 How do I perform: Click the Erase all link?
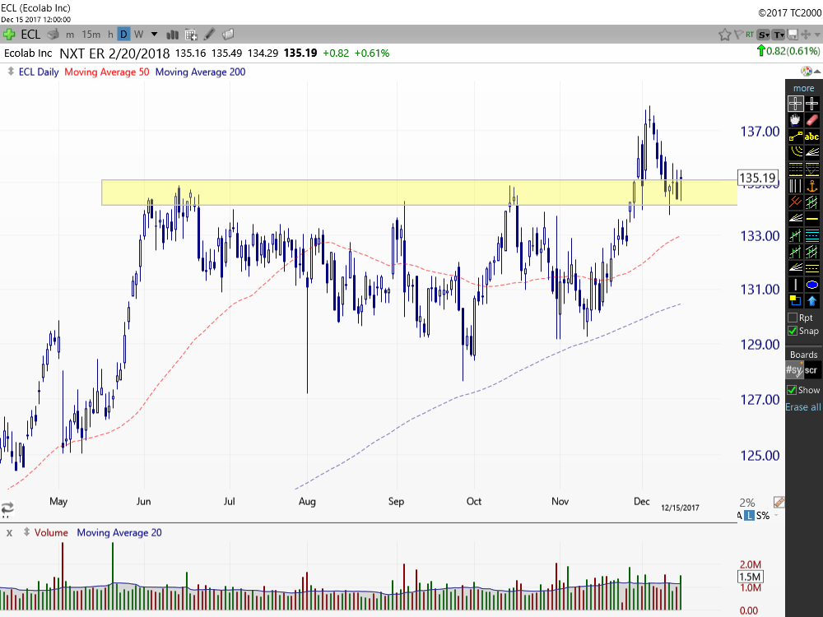tap(803, 407)
